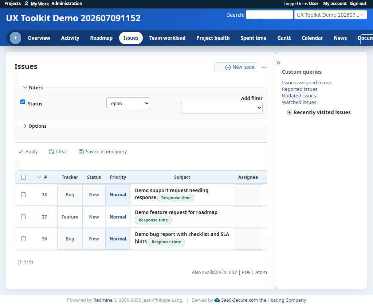
Task: Export issues as CSV
Action: click(233, 273)
